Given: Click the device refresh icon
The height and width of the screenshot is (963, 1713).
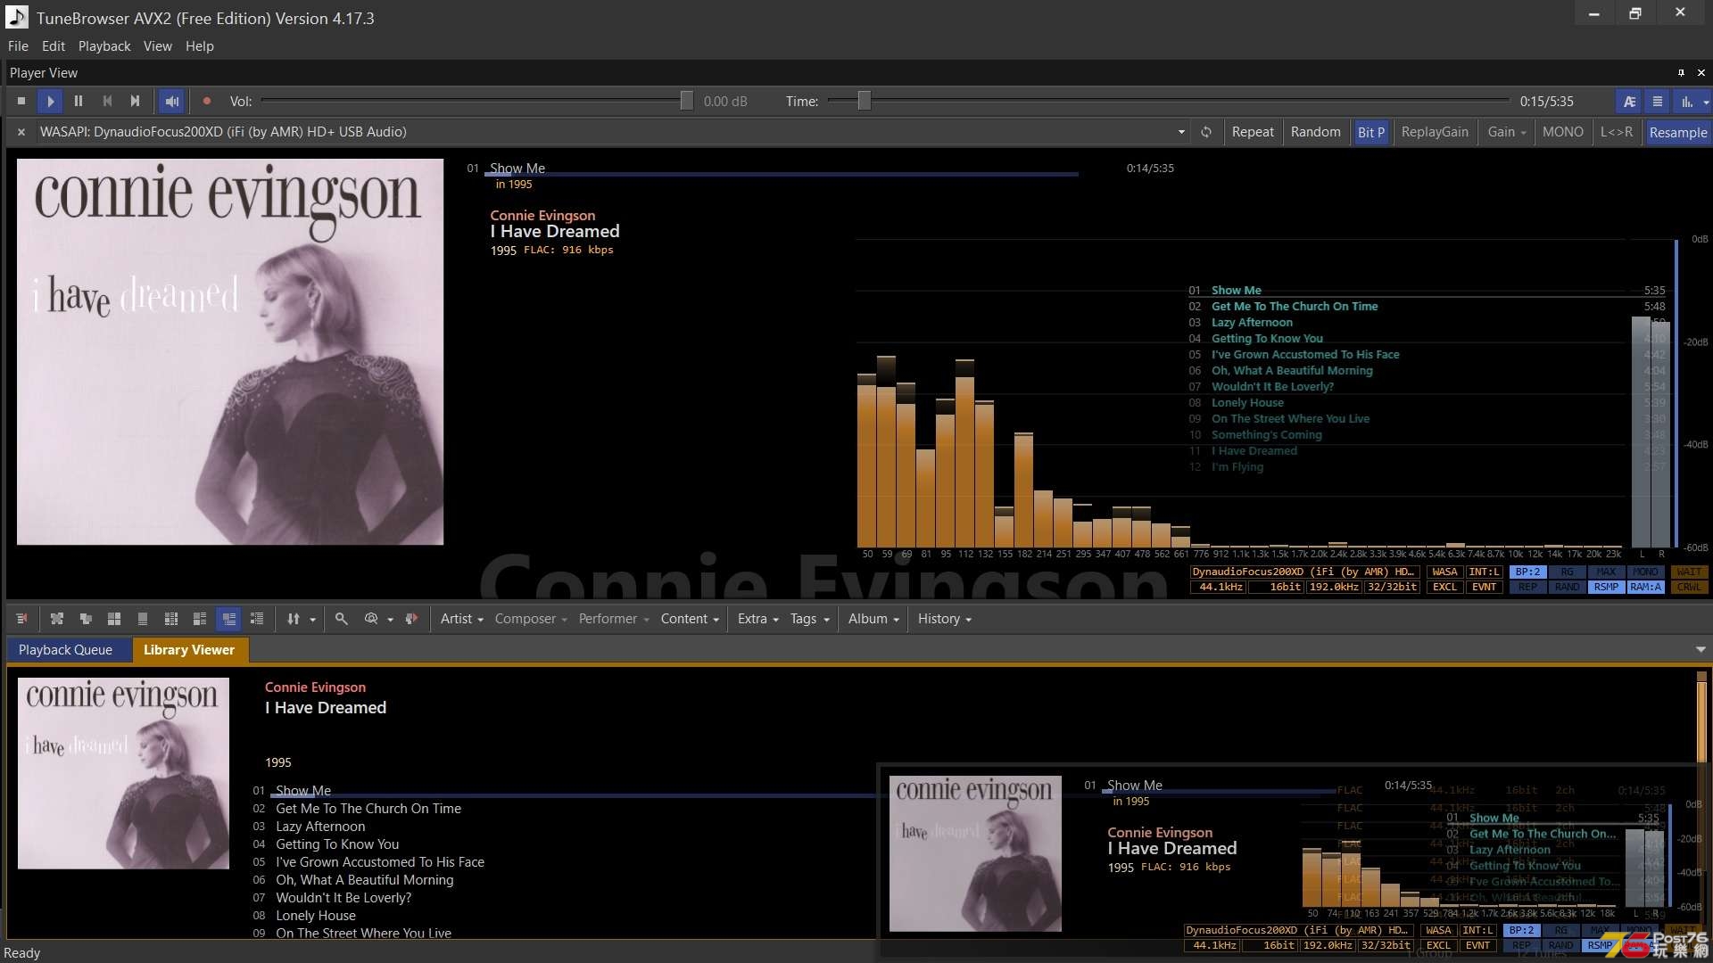Looking at the screenshot, I should pos(1206,132).
